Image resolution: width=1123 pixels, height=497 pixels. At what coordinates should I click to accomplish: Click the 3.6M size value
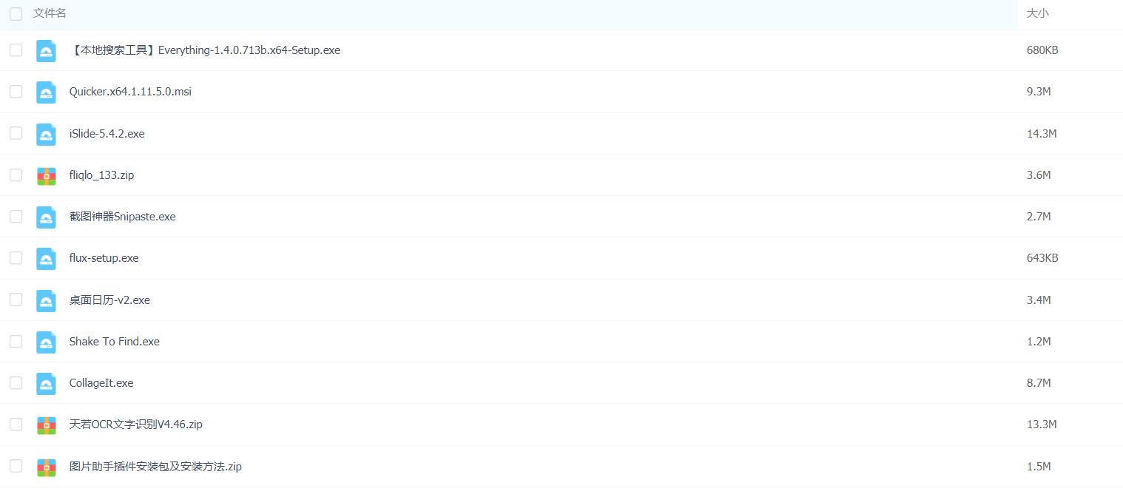click(x=1039, y=175)
